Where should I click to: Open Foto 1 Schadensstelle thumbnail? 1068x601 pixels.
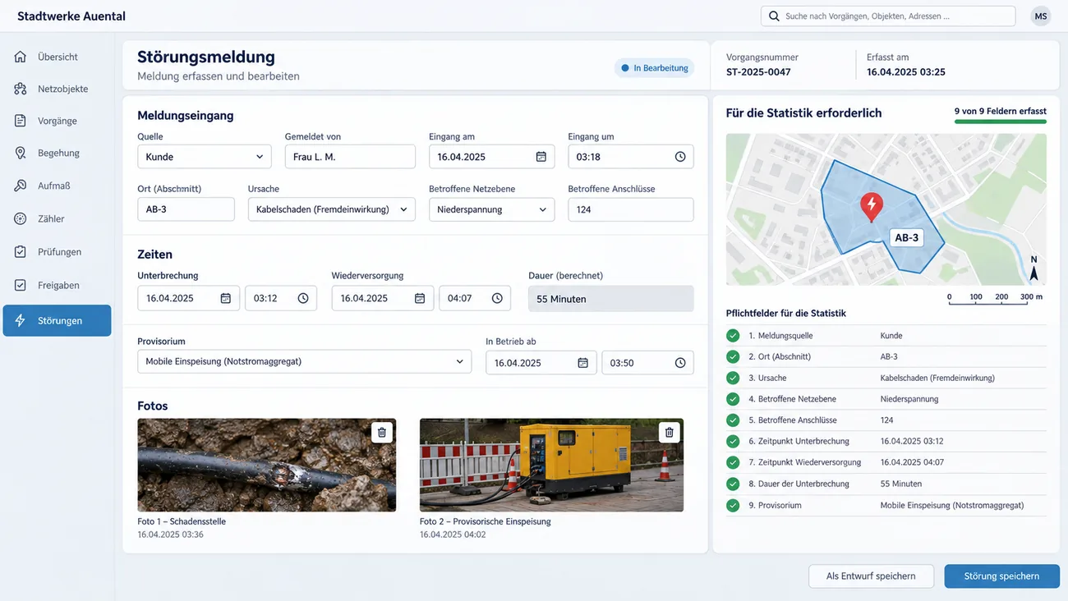coord(267,466)
